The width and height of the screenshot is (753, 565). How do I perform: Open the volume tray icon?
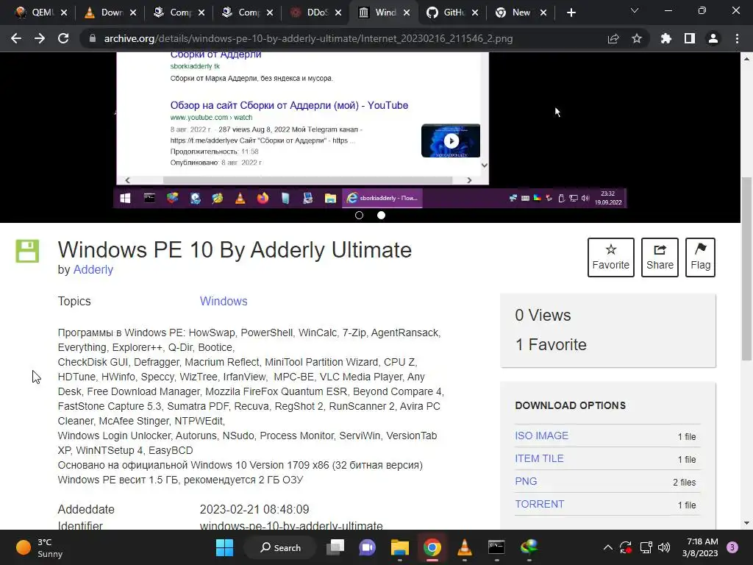664,547
